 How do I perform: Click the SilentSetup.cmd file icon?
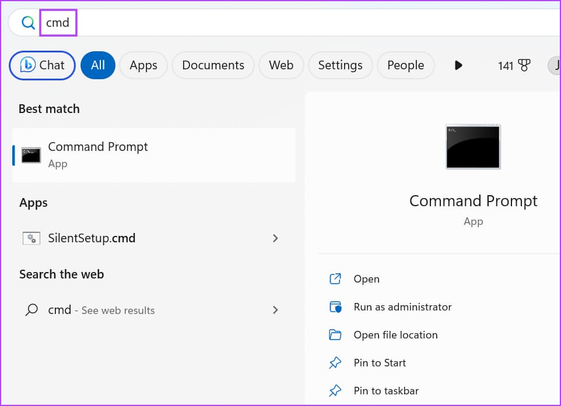(x=31, y=238)
